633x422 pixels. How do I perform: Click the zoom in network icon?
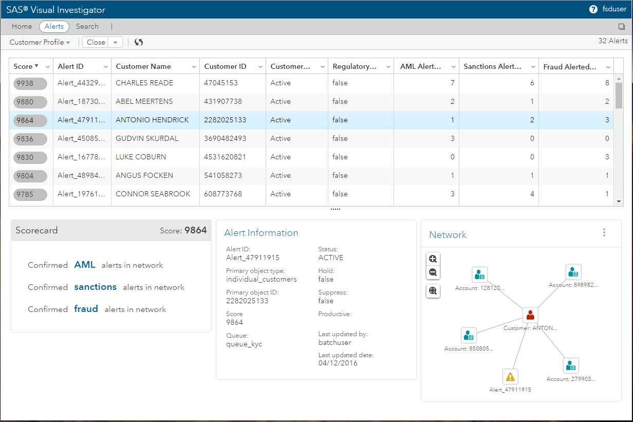[x=433, y=259]
